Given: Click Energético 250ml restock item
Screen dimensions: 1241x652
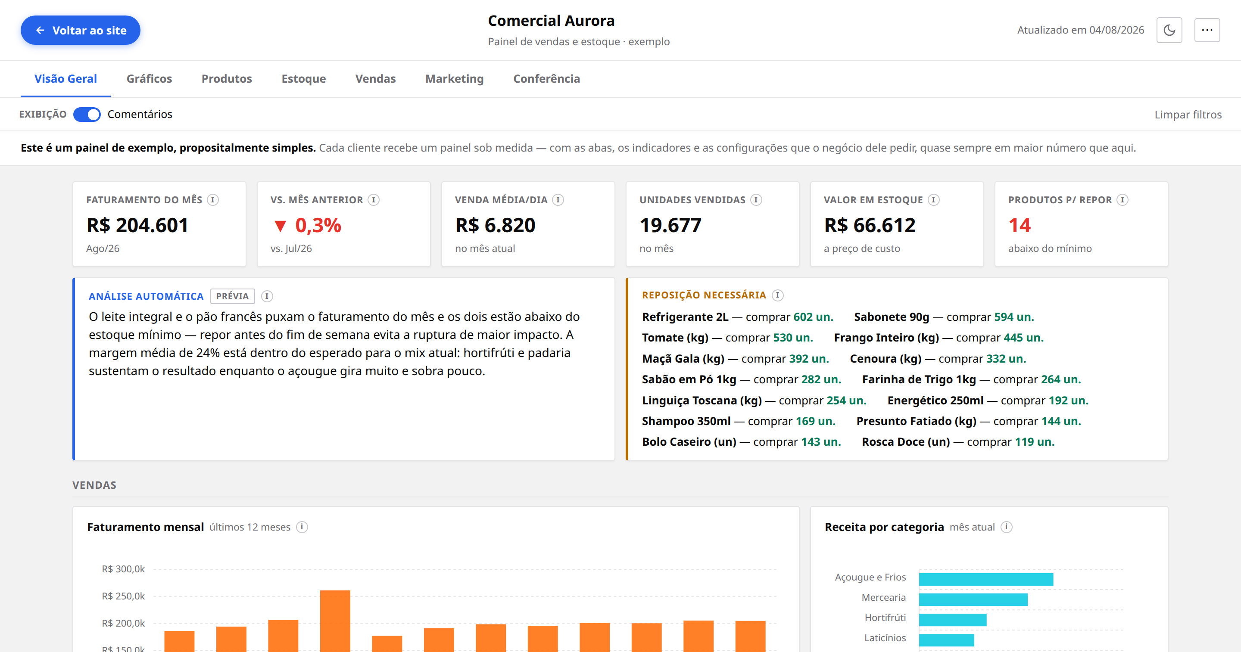Looking at the screenshot, I should coord(988,401).
